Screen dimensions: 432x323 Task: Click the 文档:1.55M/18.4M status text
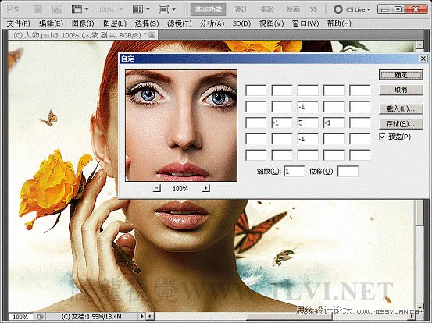91,317
